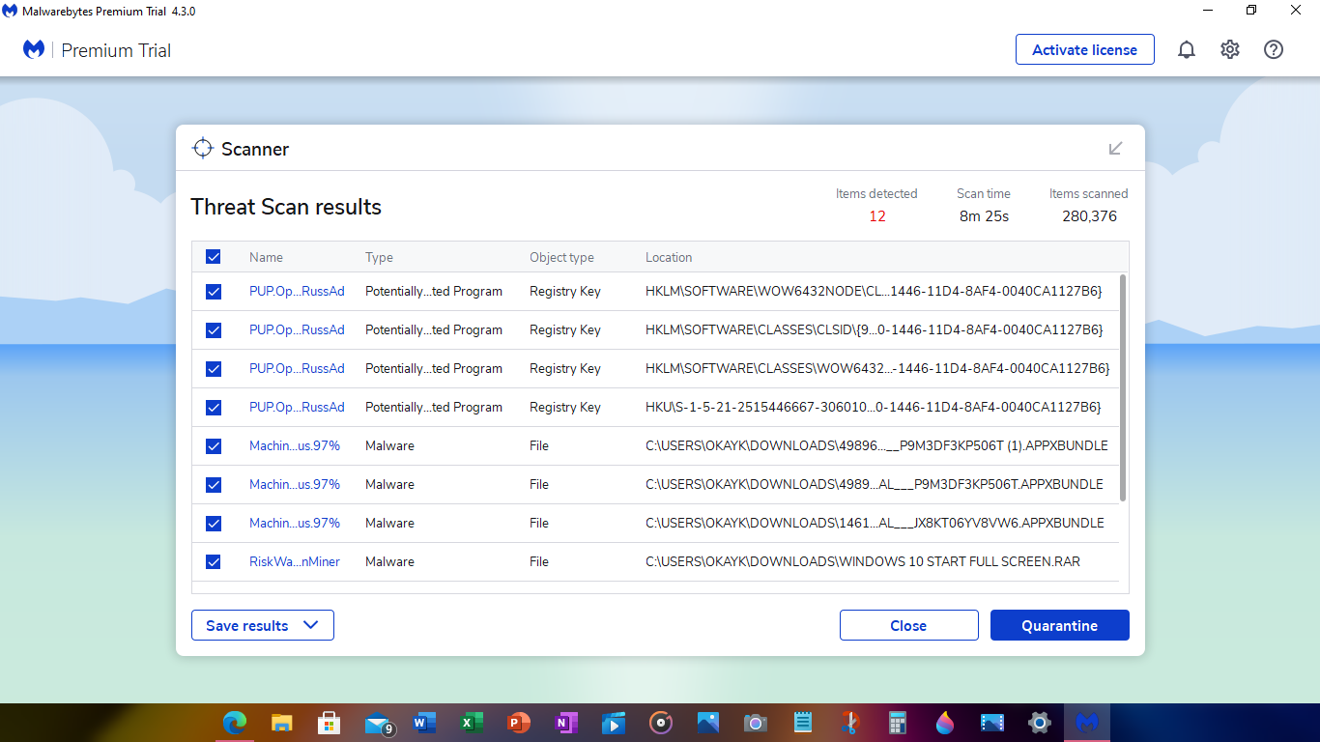
Task: Uncheck the HKLM\SOFTWARE\CLASSES\WOW6432 row checkbox
Action: (214, 369)
